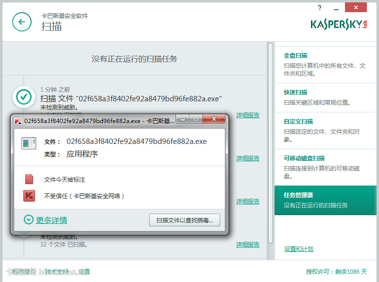Click the Kaspersky K icon in popup title bar
The image size is (379, 282).
tap(18, 121)
